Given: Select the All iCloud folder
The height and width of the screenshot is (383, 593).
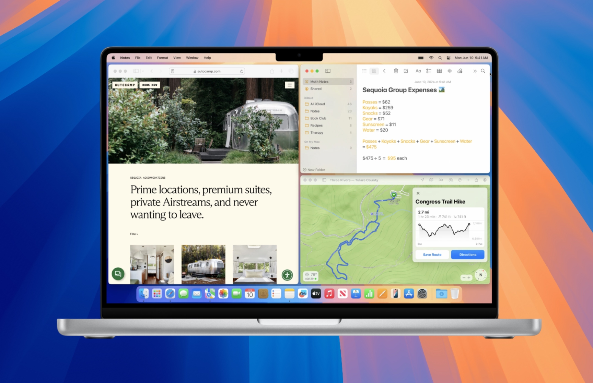Looking at the screenshot, I should coord(328,104).
